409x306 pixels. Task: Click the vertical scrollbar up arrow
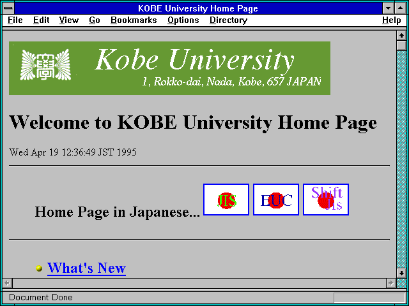(x=401, y=36)
